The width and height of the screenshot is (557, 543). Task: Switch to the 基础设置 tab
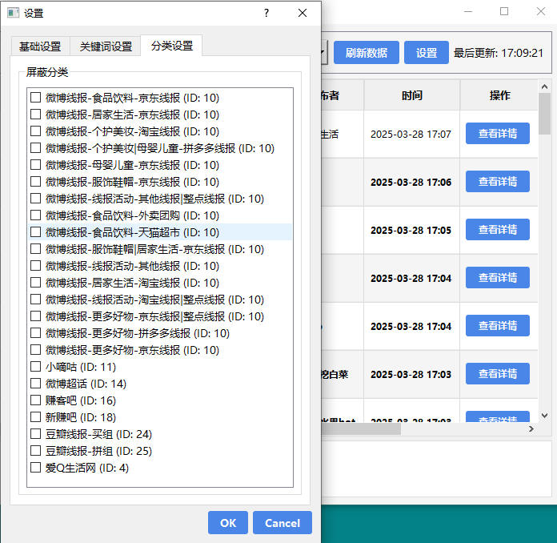click(40, 46)
